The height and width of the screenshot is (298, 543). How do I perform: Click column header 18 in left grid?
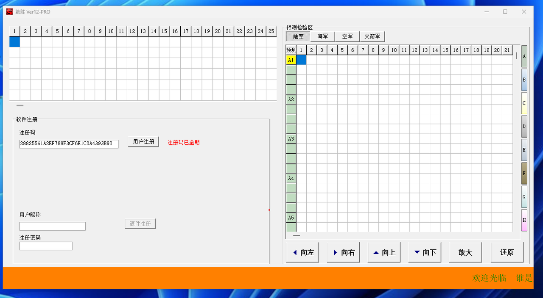tap(196, 31)
